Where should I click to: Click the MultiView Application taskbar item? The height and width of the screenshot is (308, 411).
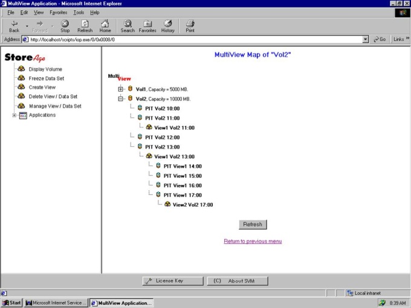point(121,303)
